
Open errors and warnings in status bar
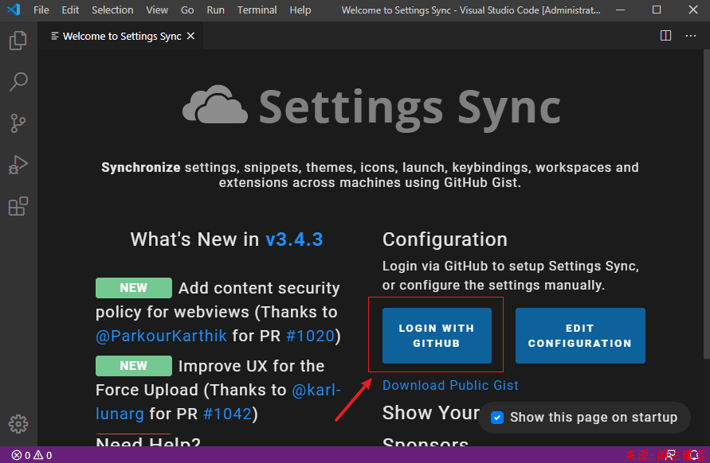[x=32, y=455]
